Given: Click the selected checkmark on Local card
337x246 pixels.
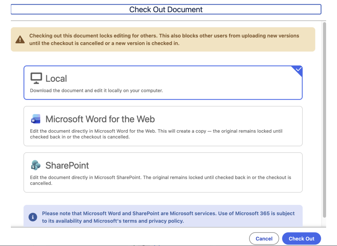Looking at the screenshot, I should point(298,69).
